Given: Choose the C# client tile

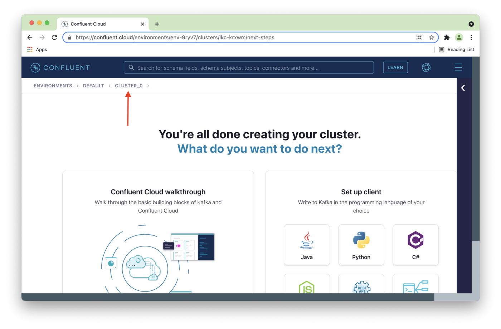Looking at the screenshot, I should click(415, 245).
